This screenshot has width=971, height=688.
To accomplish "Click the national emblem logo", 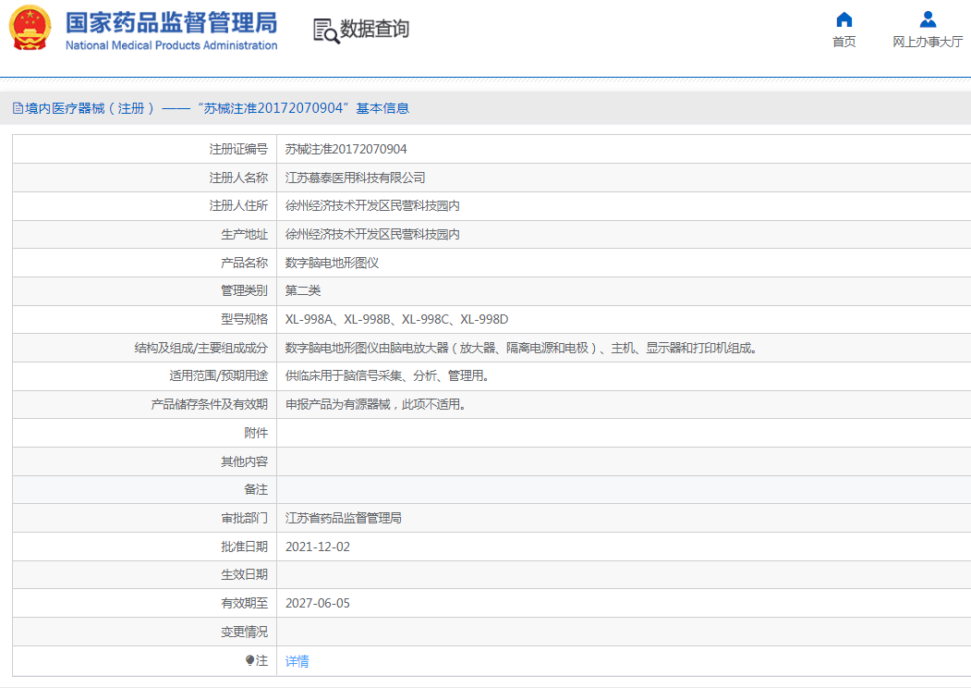I will 30,28.
